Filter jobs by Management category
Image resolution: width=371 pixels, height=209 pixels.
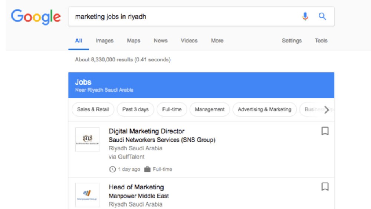coord(210,110)
